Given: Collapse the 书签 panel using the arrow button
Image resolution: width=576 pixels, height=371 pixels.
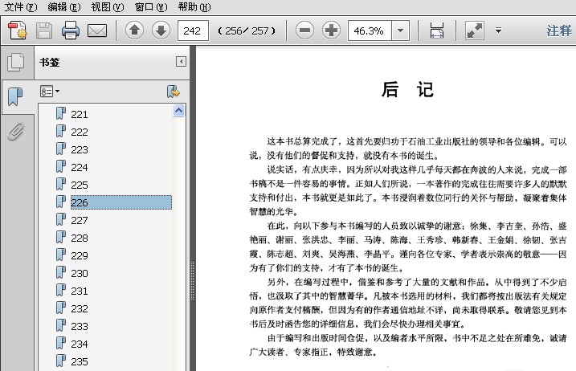Looking at the screenshot, I should coord(181,62).
